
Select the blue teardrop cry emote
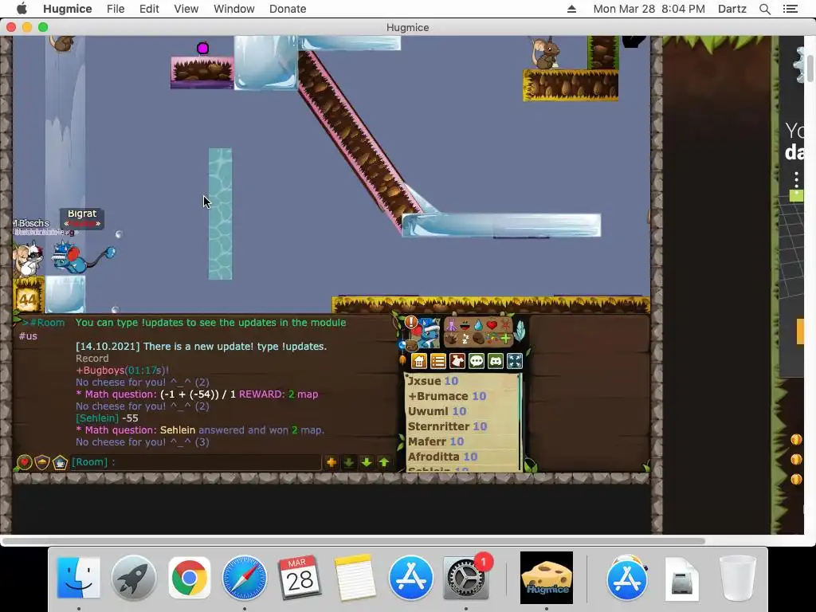pos(479,325)
